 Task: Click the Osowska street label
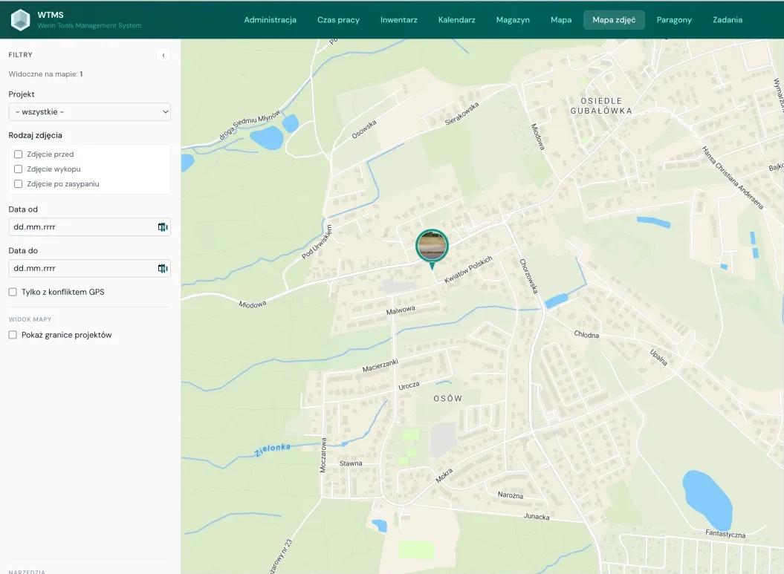(x=364, y=129)
